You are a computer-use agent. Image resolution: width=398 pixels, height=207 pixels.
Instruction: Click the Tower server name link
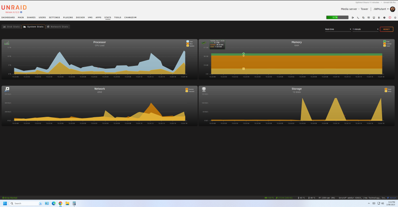point(364,9)
